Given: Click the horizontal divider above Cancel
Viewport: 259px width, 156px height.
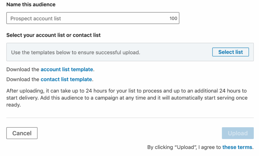Looking at the screenshot, I should (x=130, y=118).
